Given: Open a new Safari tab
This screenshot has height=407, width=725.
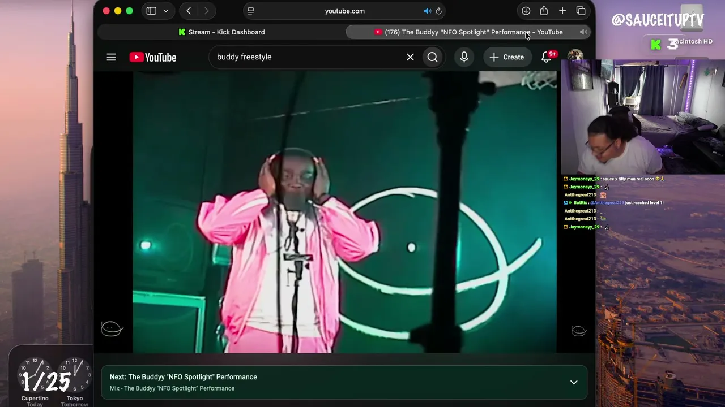Looking at the screenshot, I should 562,11.
